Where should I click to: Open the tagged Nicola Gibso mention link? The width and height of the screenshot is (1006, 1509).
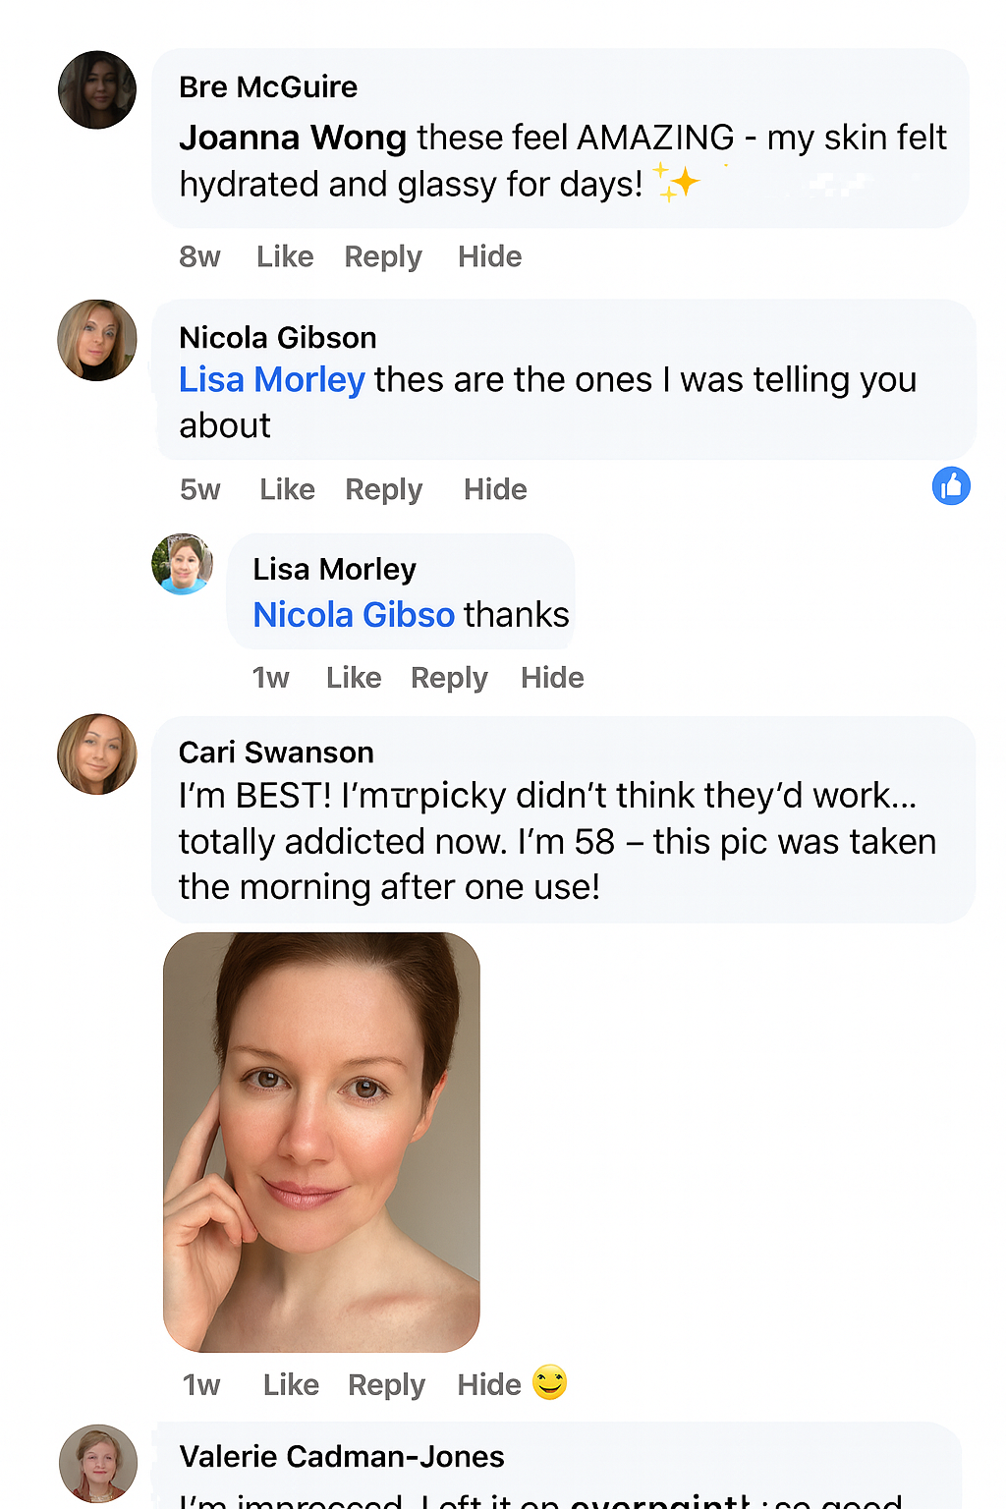click(x=354, y=615)
